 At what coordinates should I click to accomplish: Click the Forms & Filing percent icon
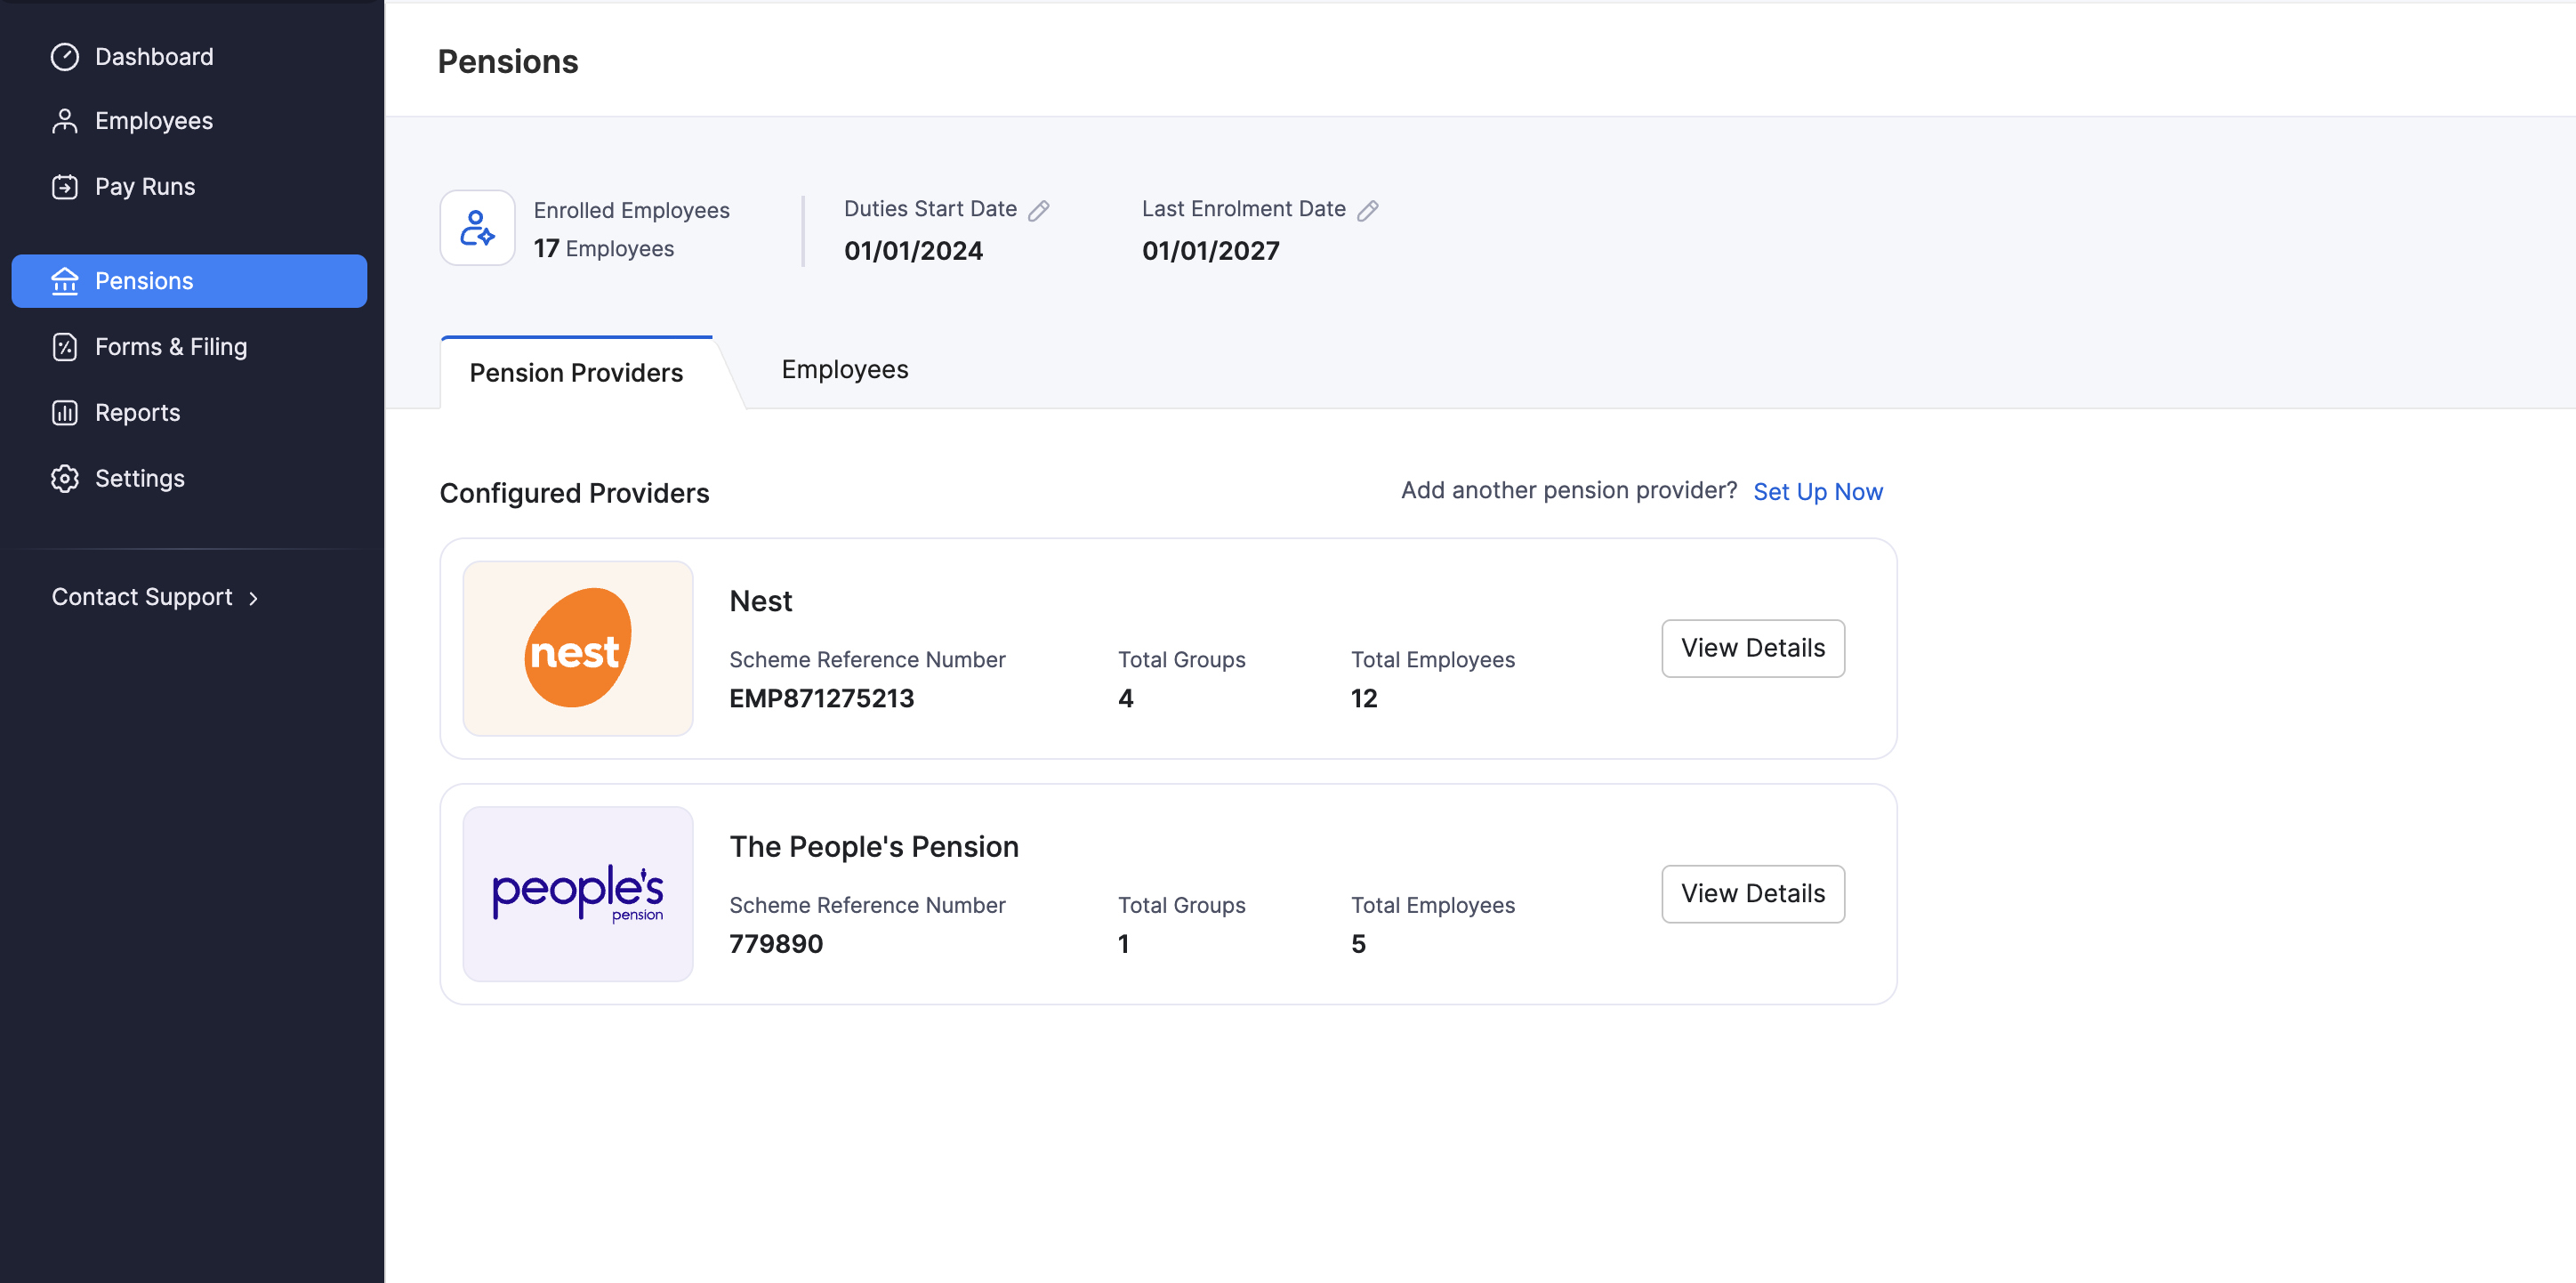[65, 347]
